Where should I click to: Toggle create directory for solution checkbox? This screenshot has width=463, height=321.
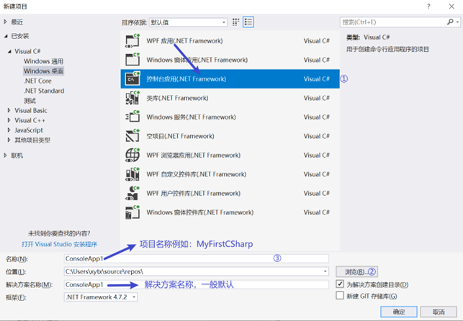click(x=340, y=284)
